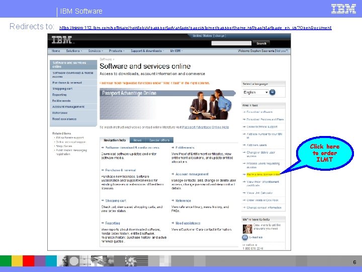Click the IBM logo in the slide's top-right corner
Viewport: 362px width, 272px height.
click(x=343, y=9)
